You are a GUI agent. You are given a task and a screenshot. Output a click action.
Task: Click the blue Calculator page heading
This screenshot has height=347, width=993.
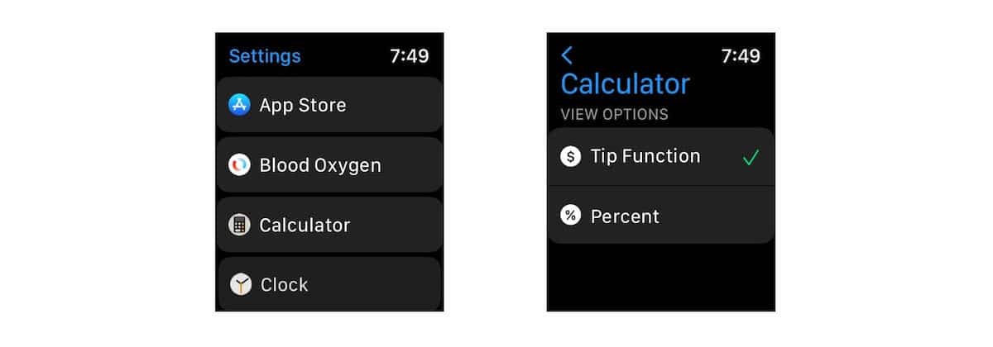click(x=625, y=84)
